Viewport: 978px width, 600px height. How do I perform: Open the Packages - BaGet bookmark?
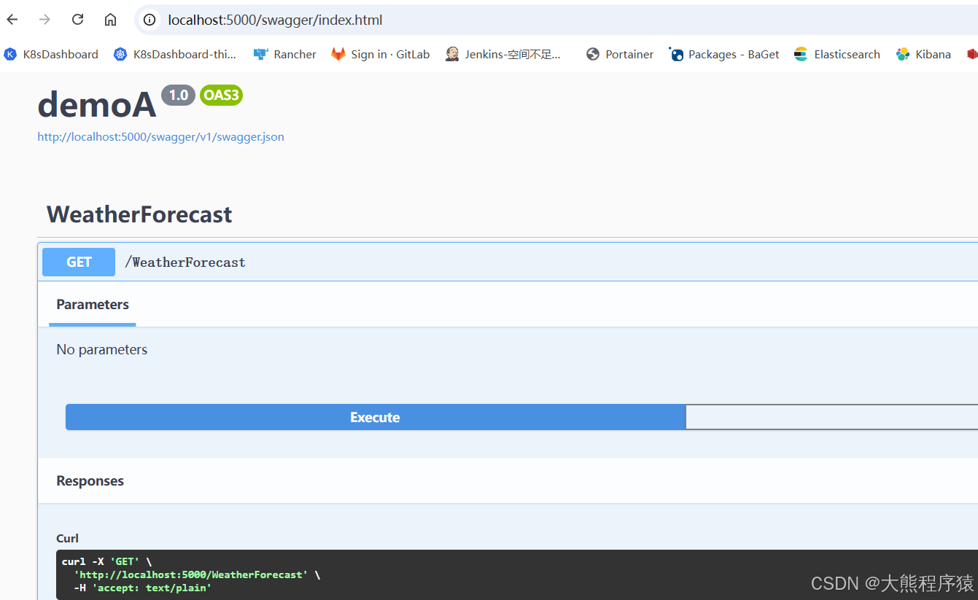(723, 53)
